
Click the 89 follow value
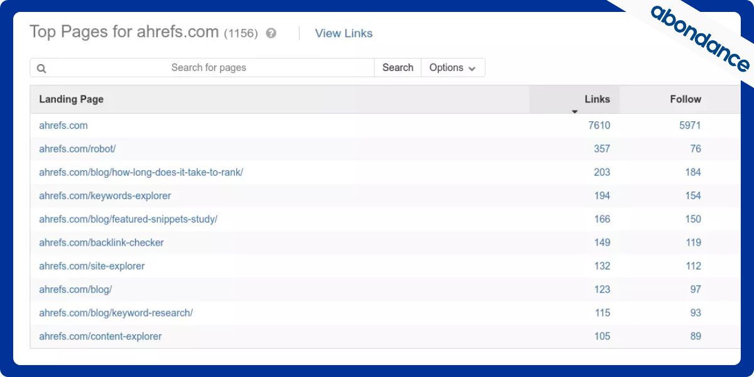click(696, 336)
